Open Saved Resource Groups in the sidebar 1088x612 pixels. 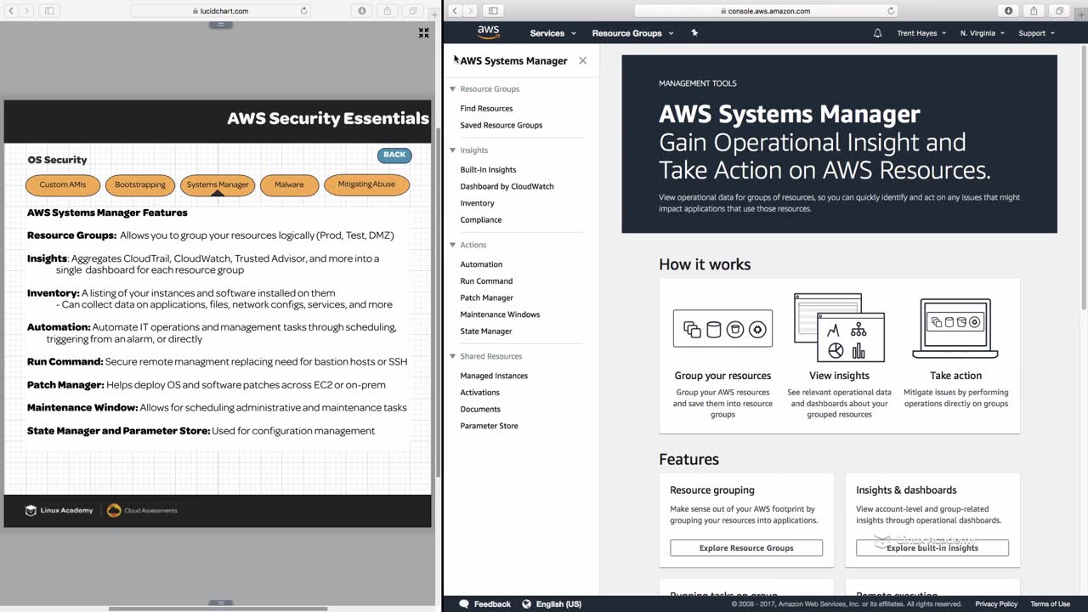coord(501,125)
